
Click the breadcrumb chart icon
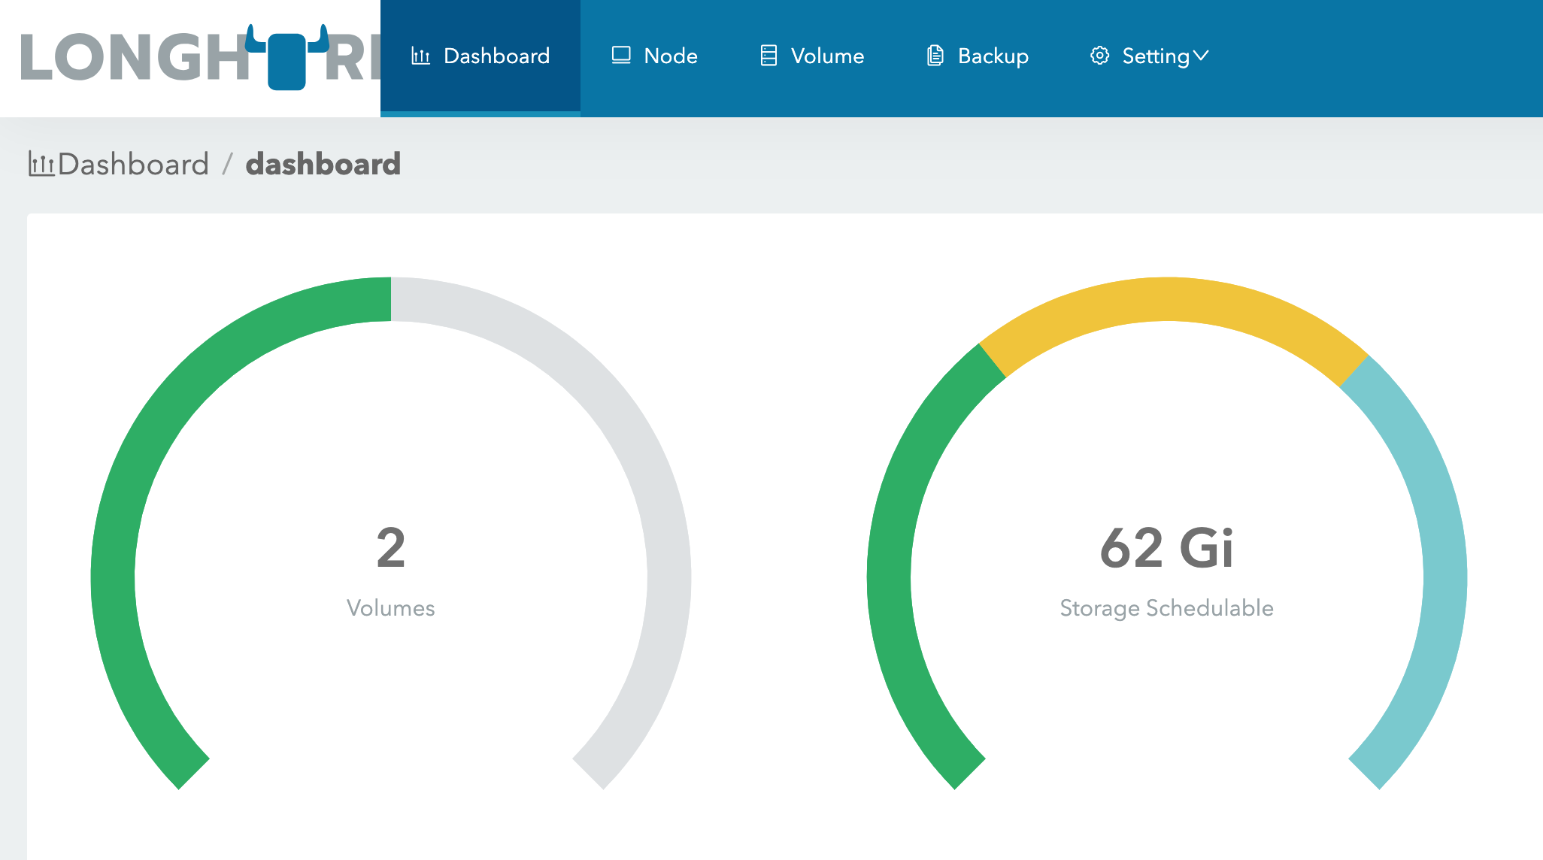pyautogui.click(x=41, y=164)
